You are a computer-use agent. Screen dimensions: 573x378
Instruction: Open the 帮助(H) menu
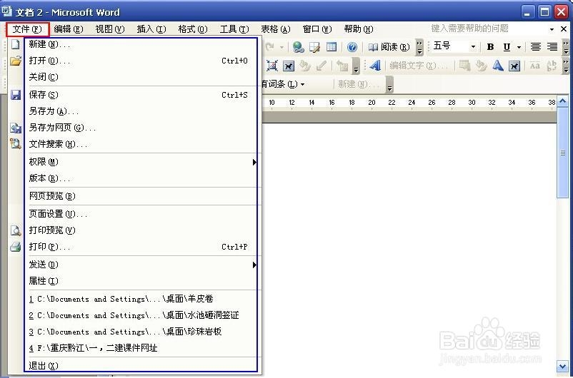pos(359,29)
